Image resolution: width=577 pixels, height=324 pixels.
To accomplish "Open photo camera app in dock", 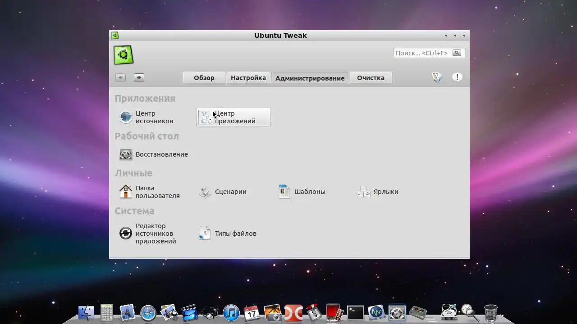I will point(273,312).
